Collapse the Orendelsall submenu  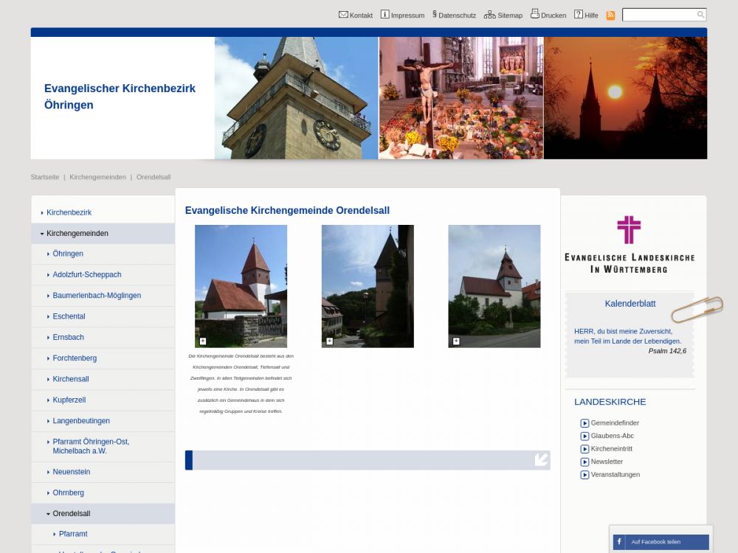[48, 514]
